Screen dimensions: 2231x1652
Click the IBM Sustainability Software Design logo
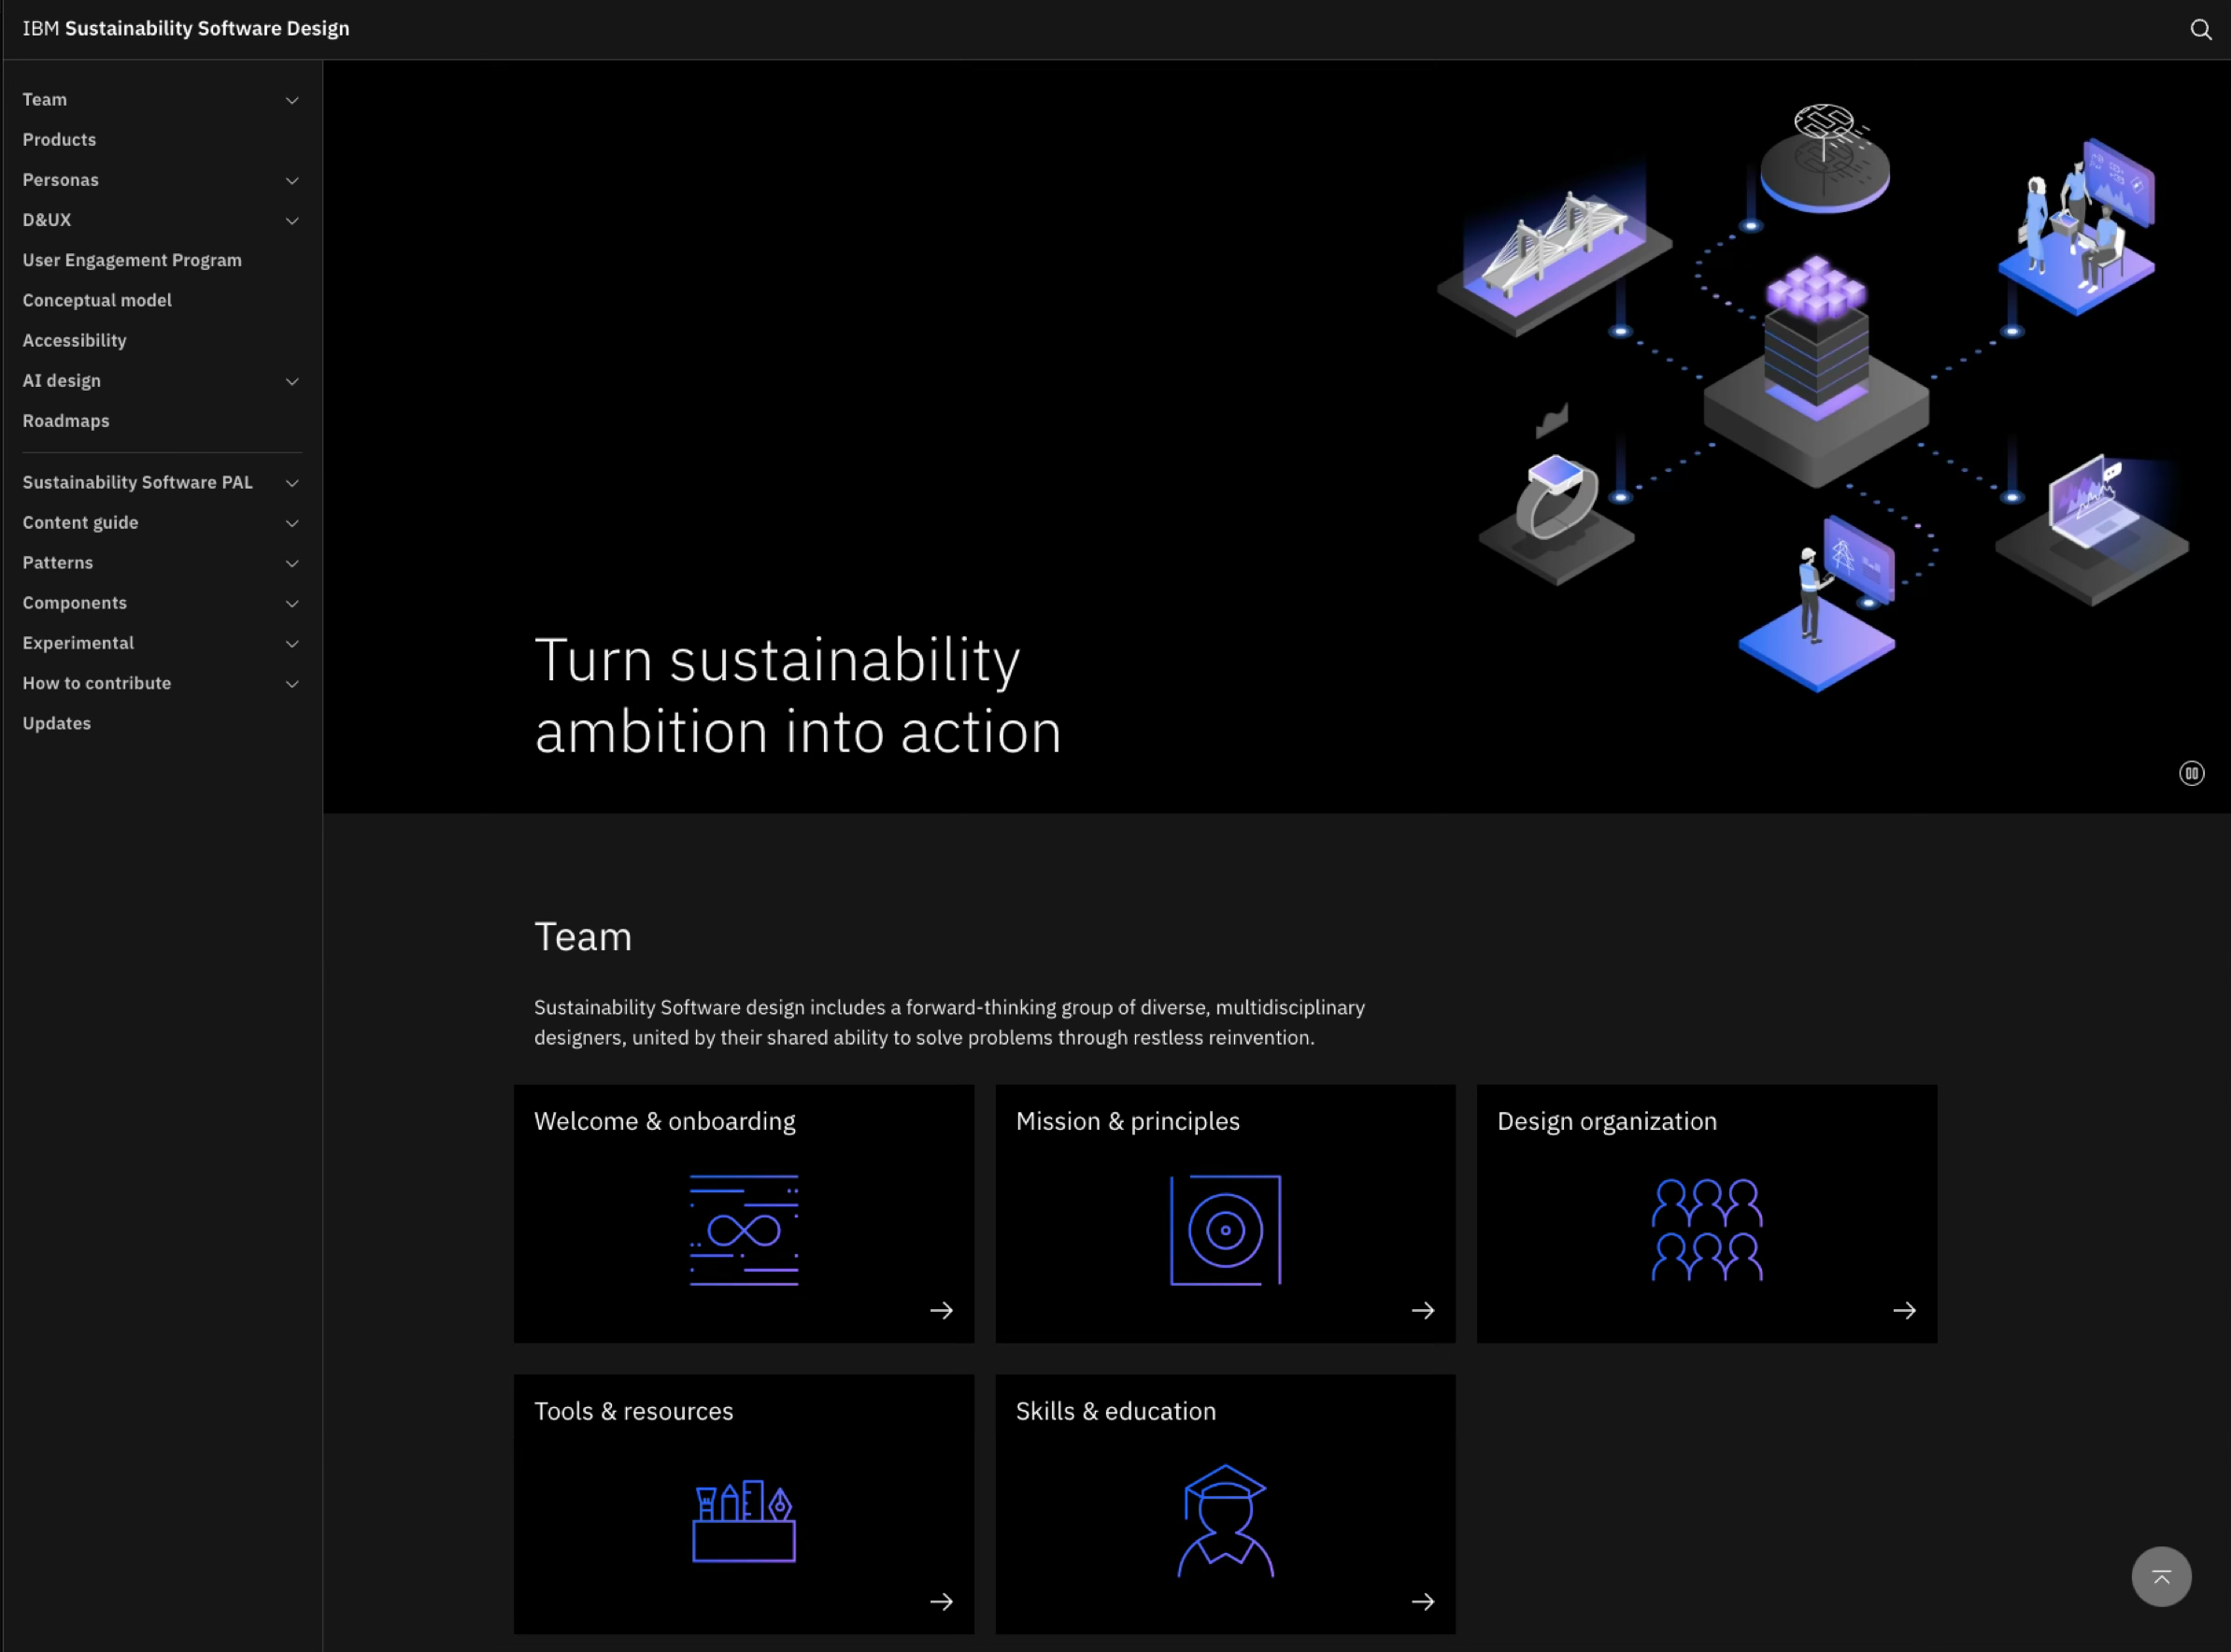pos(186,28)
